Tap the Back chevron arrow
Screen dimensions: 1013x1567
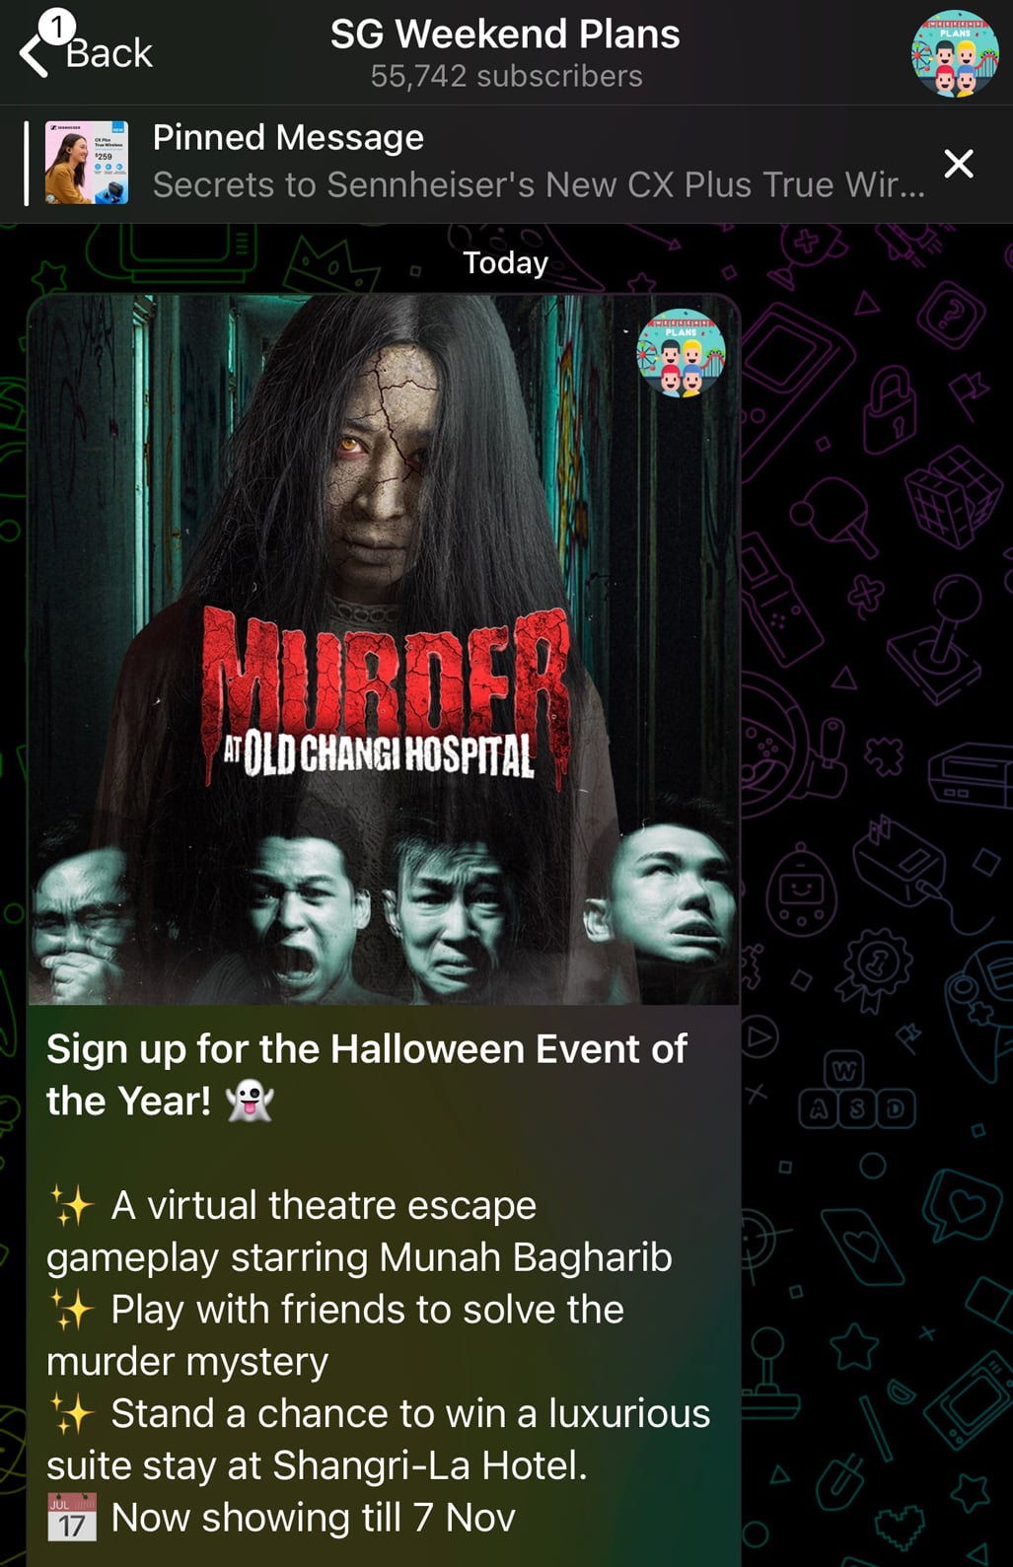point(33,56)
